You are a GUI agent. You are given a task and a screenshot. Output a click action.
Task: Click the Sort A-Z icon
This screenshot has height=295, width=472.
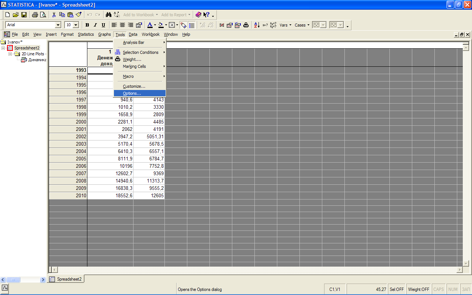(x=257, y=25)
